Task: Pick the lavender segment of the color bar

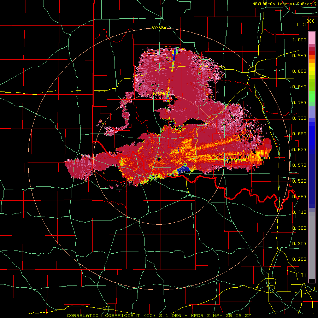Action: tap(312, 112)
